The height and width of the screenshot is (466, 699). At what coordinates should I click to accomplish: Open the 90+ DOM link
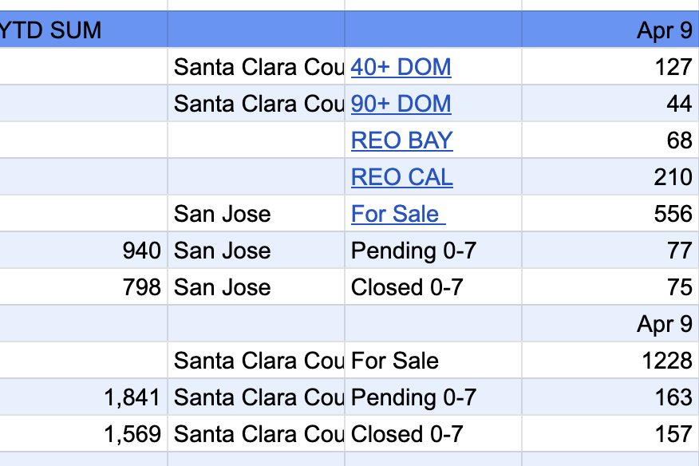pos(401,104)
